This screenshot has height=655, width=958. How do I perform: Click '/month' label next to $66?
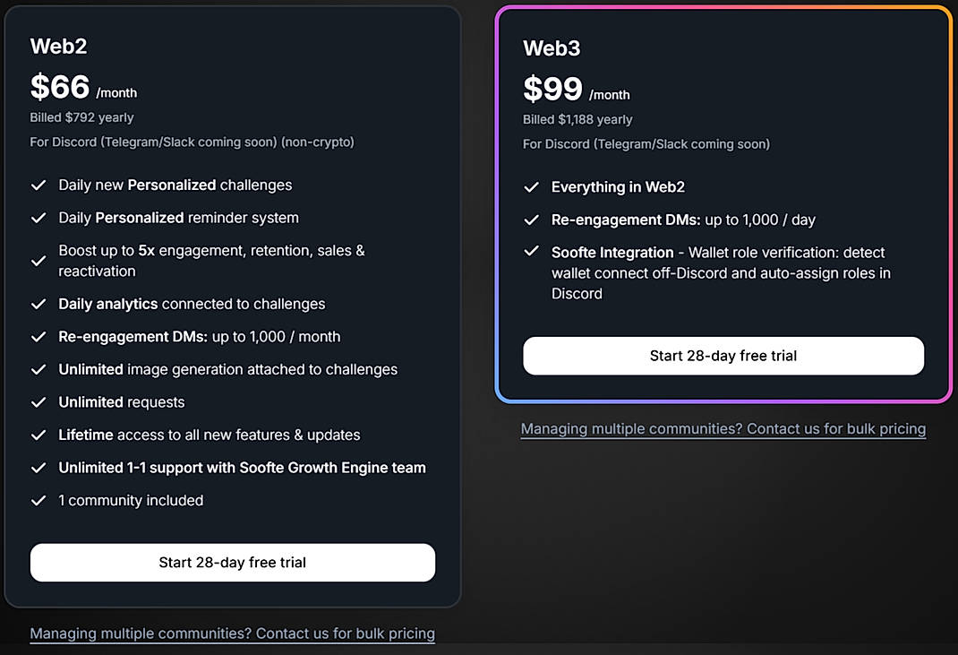[116, 93]
